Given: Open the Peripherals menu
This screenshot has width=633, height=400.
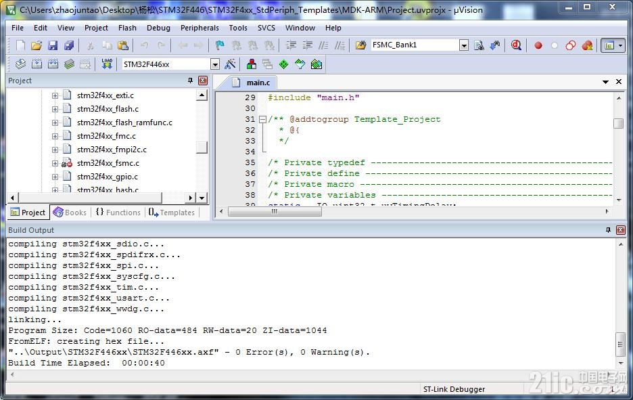Looking at the screenshot, I should (x=200, y=28).
